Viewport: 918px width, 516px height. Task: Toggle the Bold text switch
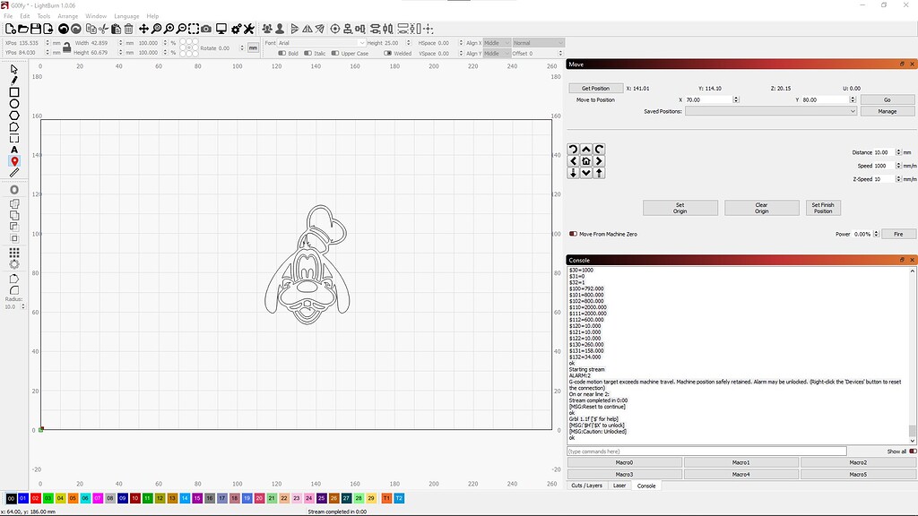tap(282, 53)
